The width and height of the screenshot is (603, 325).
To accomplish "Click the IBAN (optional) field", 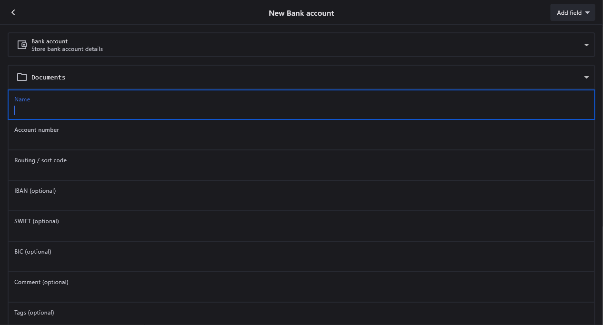I will pyautogui.click(x=301, y=201).
